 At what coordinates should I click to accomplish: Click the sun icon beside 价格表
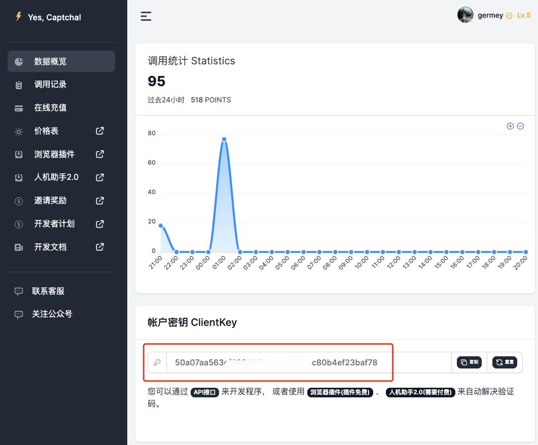click(19, 132)
